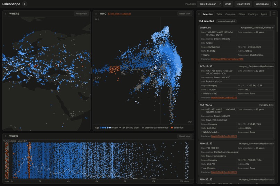Viewport: 280px width, 186px height.
Task: Click the Árkus-Homokbánya site value
Action: 216,156
